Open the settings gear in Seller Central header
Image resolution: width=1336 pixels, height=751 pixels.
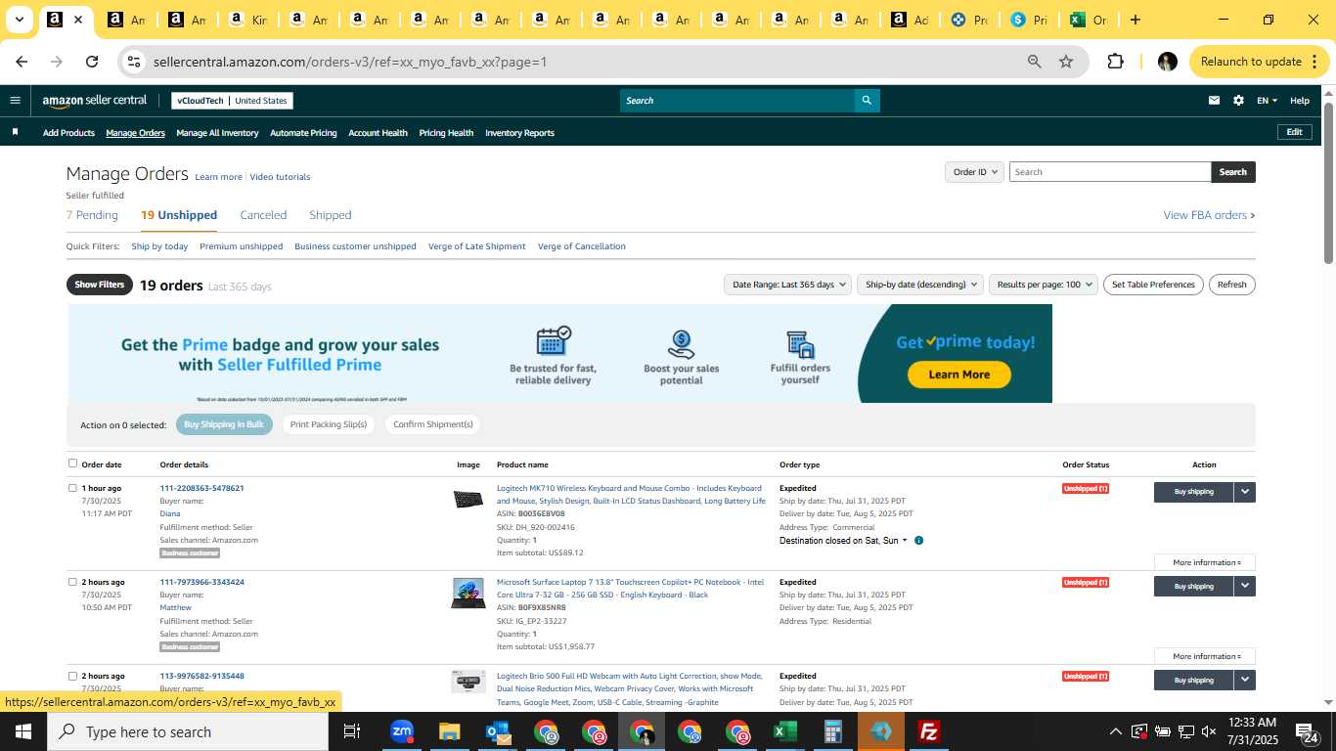[1238, 101]
